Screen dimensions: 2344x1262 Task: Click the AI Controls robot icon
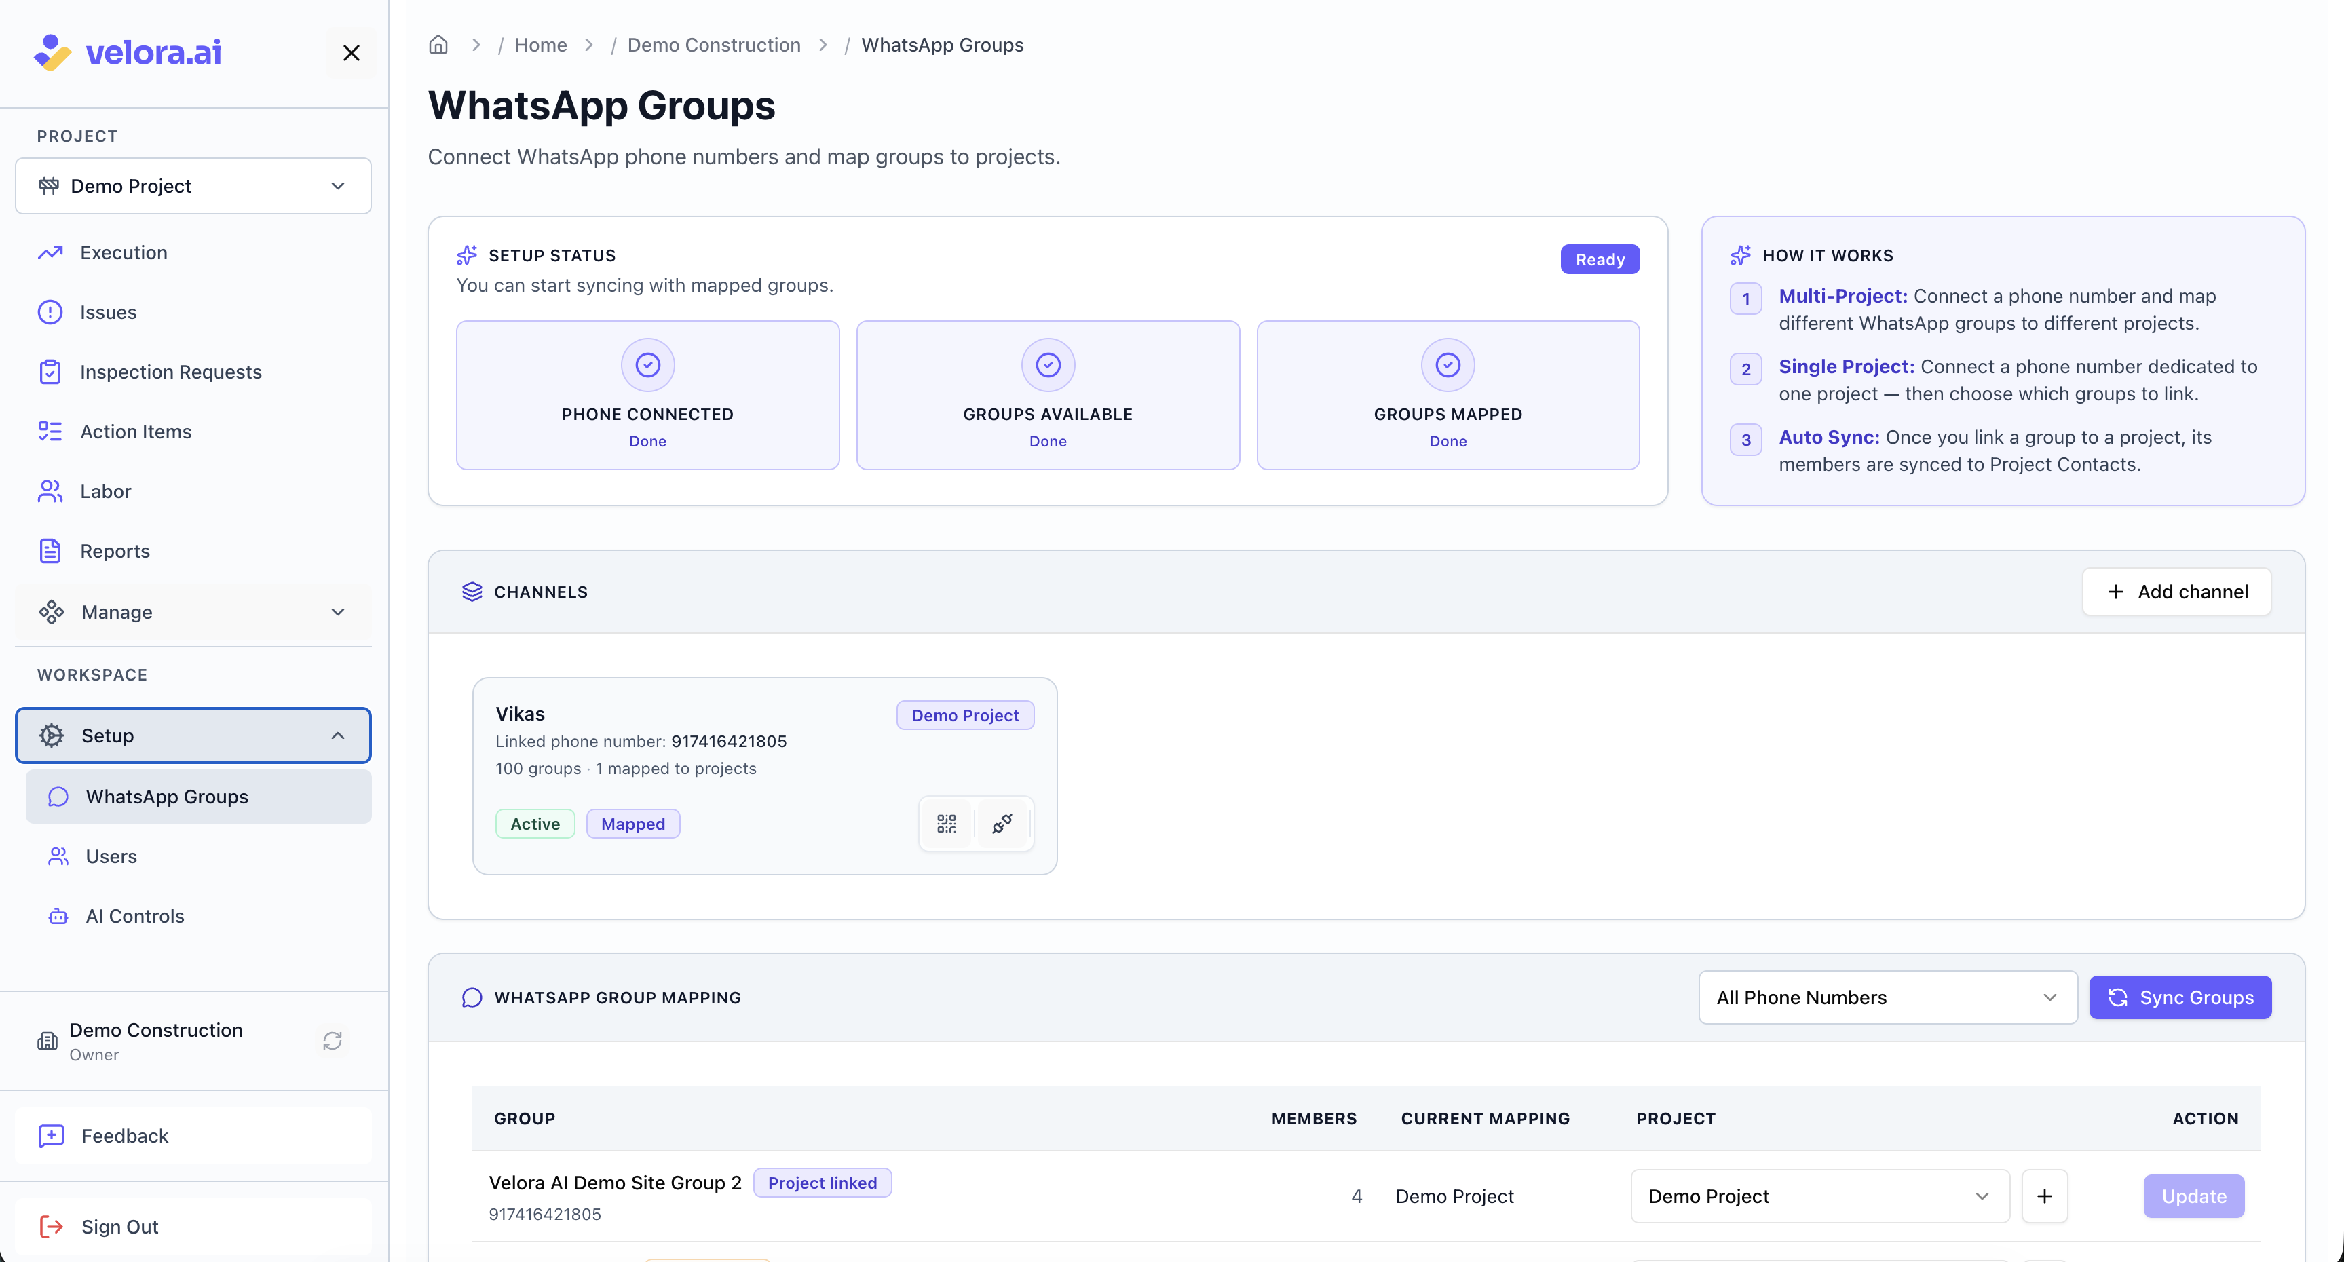click(58, 916)
